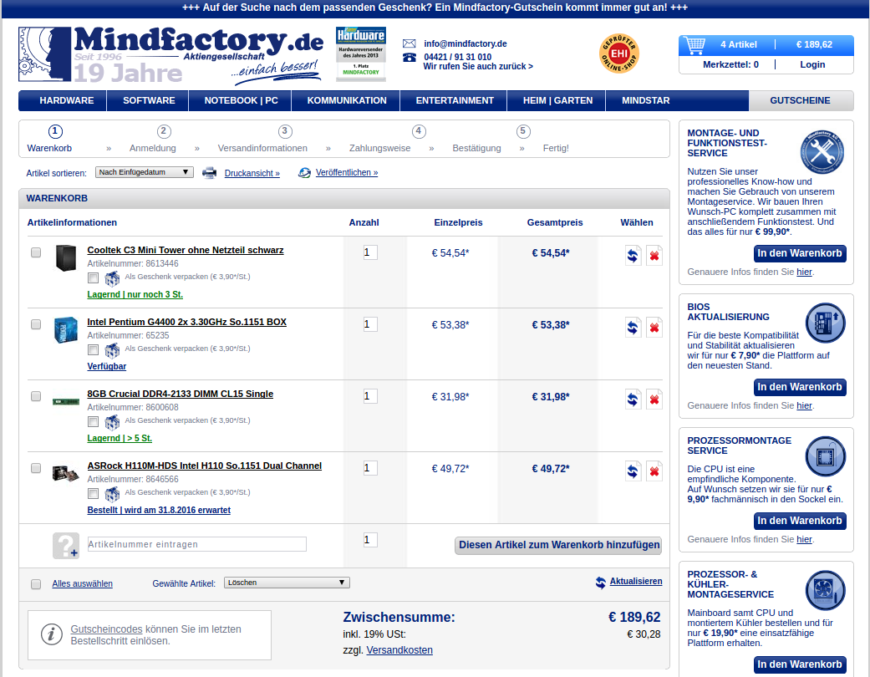
Task: Refresh the ASRock H110M-HDS row
Action: click(633, 471)
